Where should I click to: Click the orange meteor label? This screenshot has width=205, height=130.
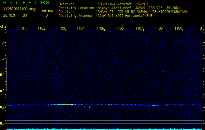(47, 10)
